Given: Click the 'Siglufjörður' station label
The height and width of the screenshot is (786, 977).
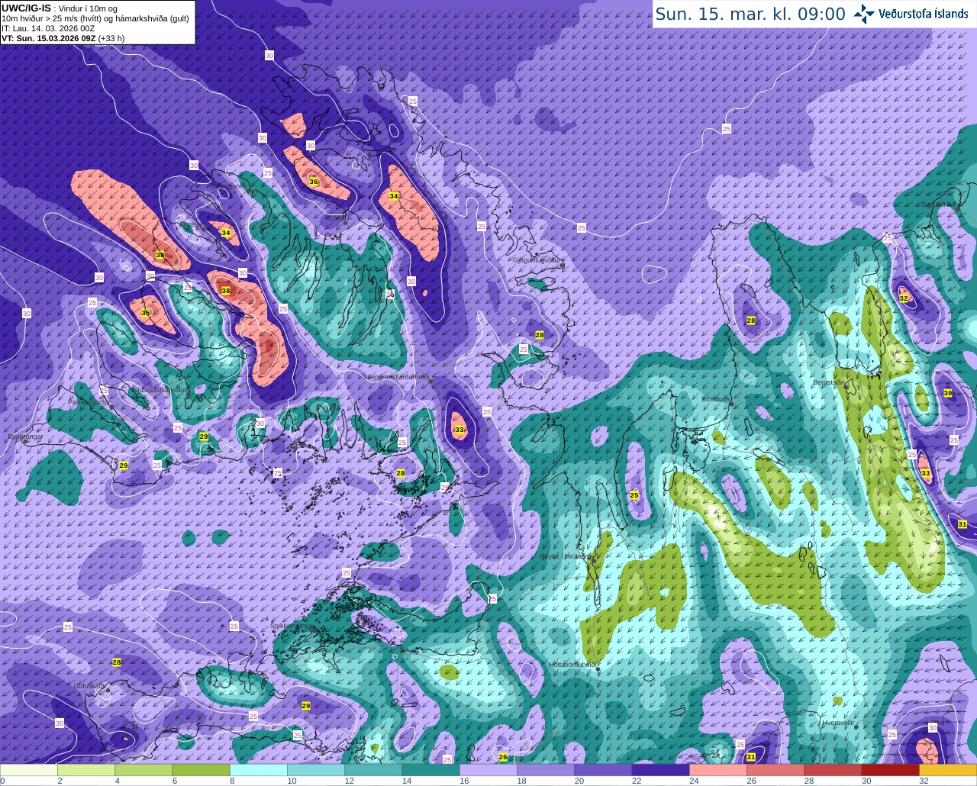Looking at the screenshot, I should pyautogui.click(x=938, y=205).
